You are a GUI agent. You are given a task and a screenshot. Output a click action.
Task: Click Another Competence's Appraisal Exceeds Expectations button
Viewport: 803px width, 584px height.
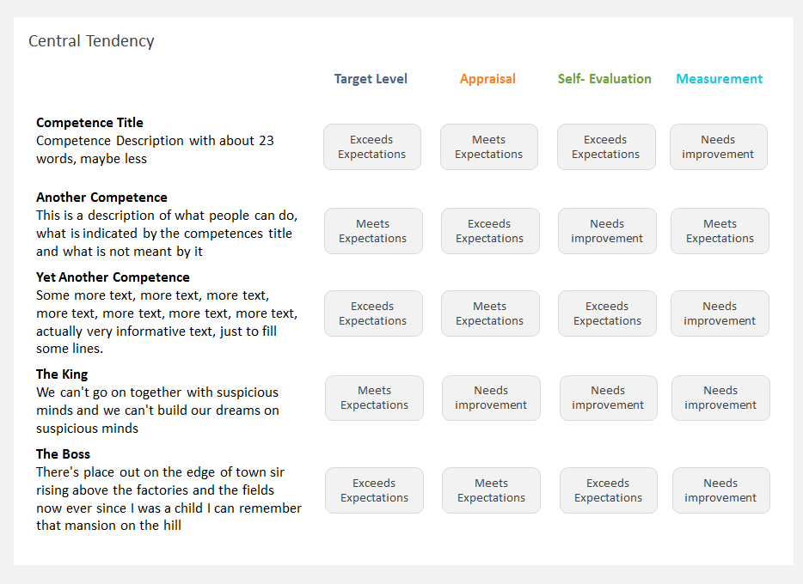[490, 231]
